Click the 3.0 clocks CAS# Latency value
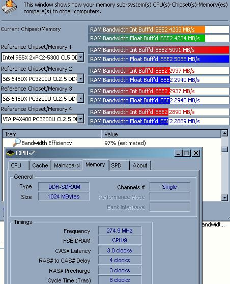This screenshot has width=230, height=284. pos(120,250)
